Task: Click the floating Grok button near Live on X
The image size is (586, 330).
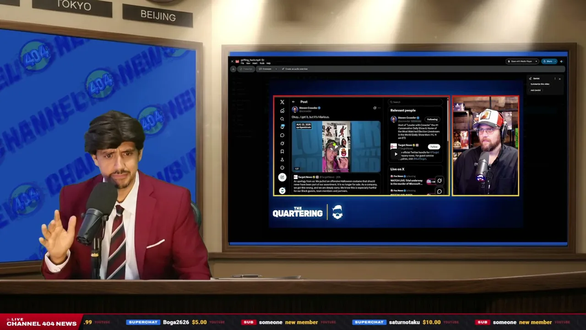Action: pos(439,181)
